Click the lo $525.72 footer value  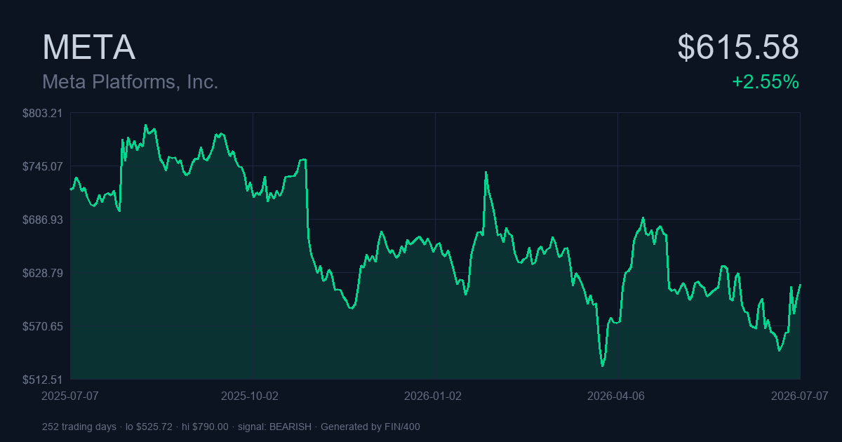(x=149, y=427)
